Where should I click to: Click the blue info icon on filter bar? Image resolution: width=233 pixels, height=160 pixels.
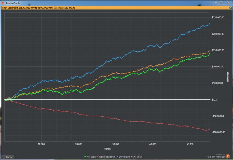pos(231,8)
